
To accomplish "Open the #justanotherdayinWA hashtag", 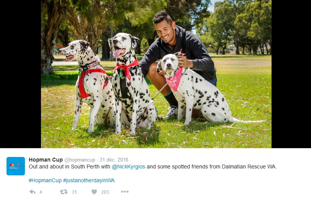I will [x=89, y=180].
